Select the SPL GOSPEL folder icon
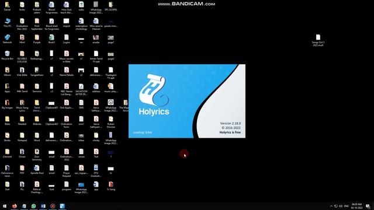The width and height of the screenshot is (374, 210). pos(111,6)
